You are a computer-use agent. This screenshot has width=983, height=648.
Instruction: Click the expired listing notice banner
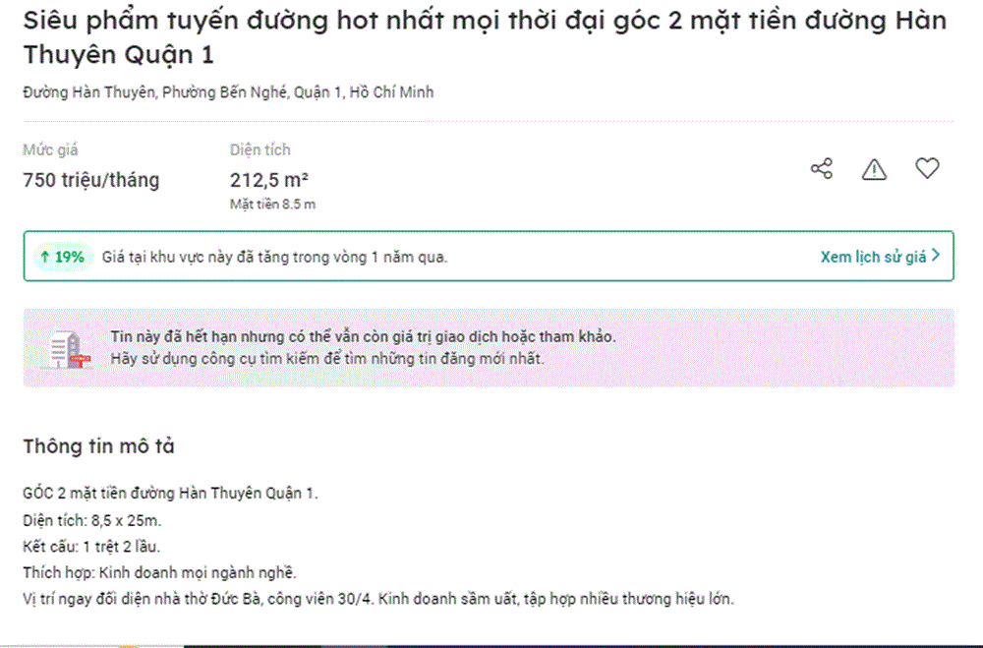(x=491, y=346)
